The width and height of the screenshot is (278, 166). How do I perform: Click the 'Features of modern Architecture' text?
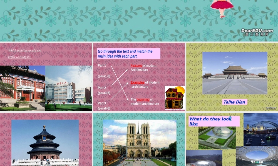pyautogui.click(x=144, y=68)
